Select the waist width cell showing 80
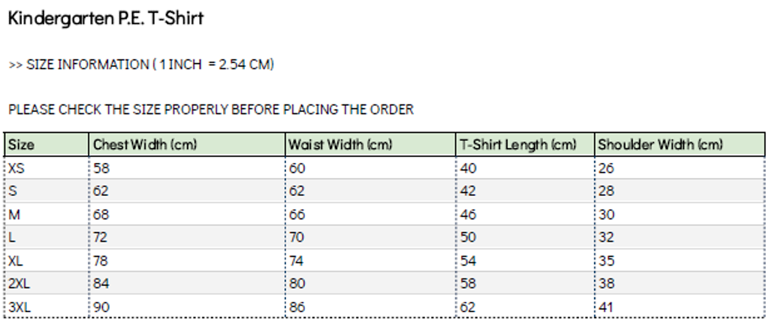The image size is (769, 322). point(297,284)
